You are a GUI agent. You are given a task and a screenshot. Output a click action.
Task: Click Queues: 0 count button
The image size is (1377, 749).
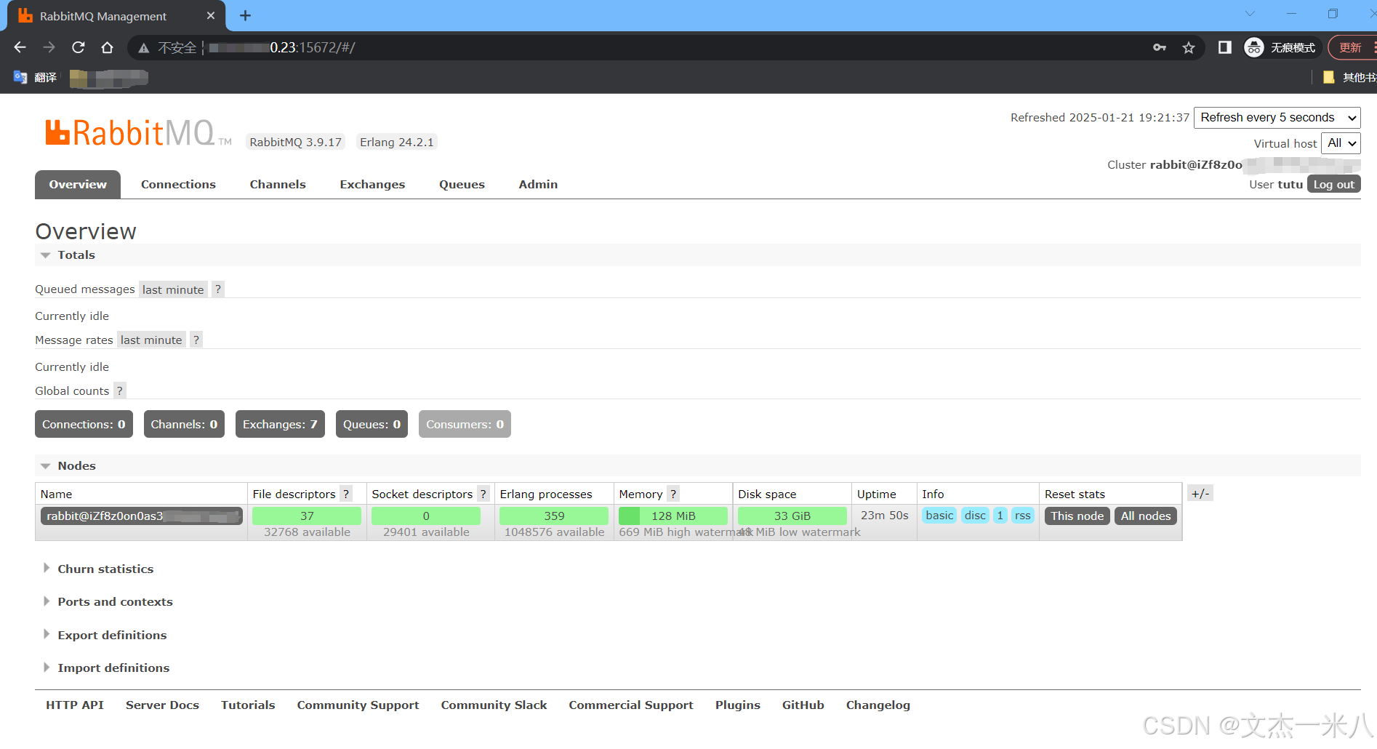point(372,424)
